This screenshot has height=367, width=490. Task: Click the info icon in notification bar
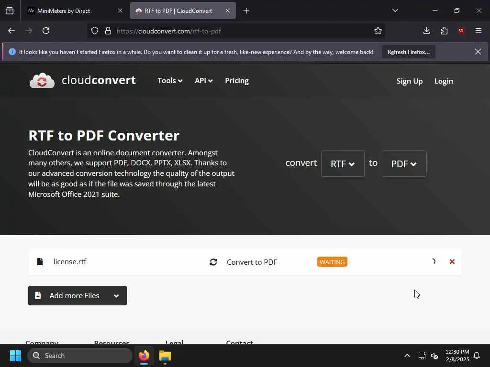pyautogui.click(x=12, y=52)
